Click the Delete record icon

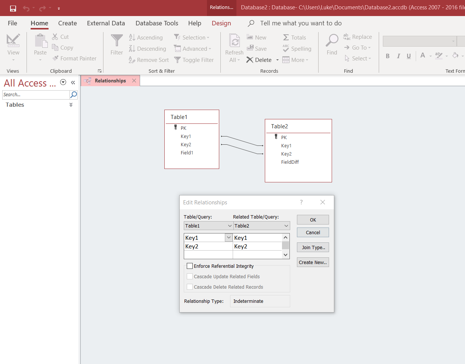pyautogui.click(x=250, y=60)
